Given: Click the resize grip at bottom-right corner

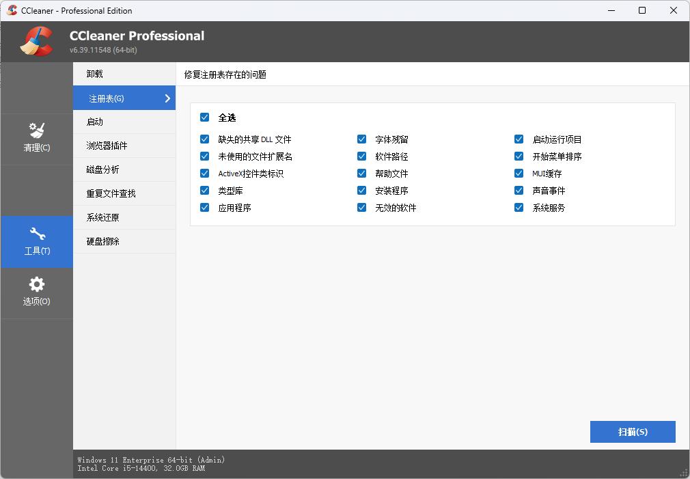Looking at the screenshot, I should coord(683,473).
